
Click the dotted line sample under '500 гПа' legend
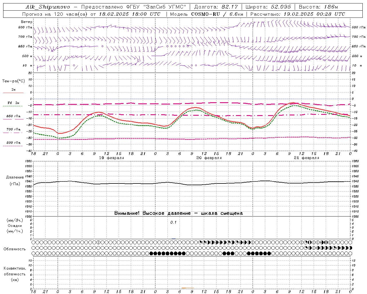(x=13, y=146)
